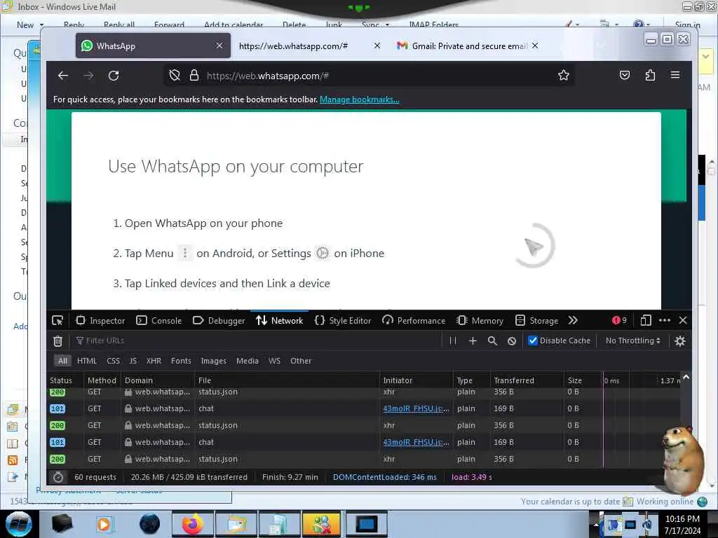Image resolution: width=718 pixels, height=538 pixels.
Task: Pause network recording
Action: pyautogui.click(x=453, y=341)
